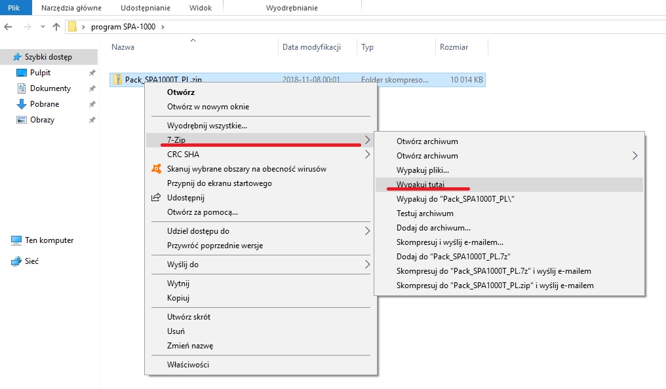
Task: Select Utwórz skrót menu entry
Action: [189, 317]
